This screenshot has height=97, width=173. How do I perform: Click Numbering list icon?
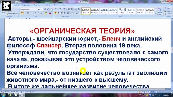tap(60, 9)
